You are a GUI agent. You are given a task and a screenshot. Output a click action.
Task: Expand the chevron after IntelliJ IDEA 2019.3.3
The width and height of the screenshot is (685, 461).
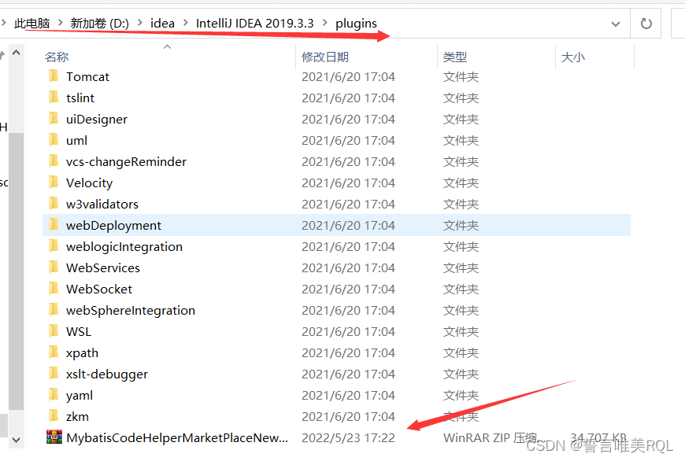point(325,23)
